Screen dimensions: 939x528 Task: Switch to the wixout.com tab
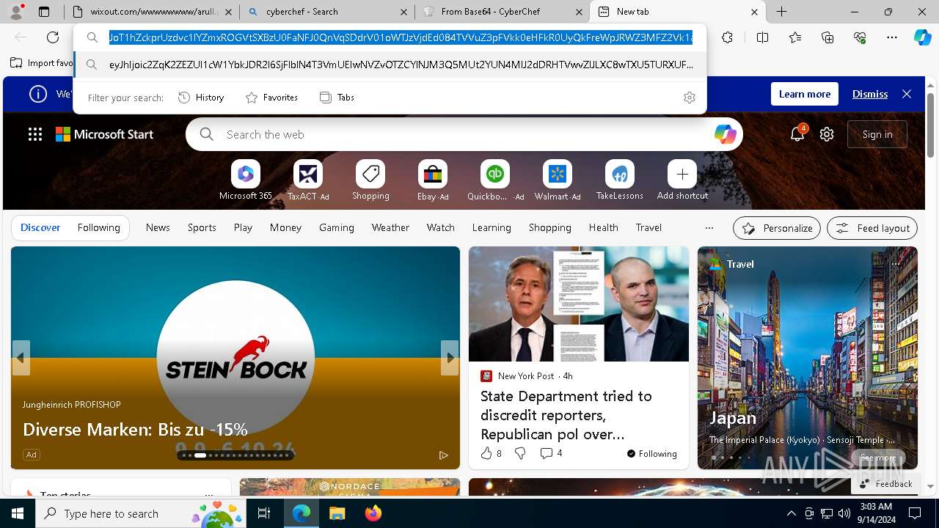tap(152, 12)
